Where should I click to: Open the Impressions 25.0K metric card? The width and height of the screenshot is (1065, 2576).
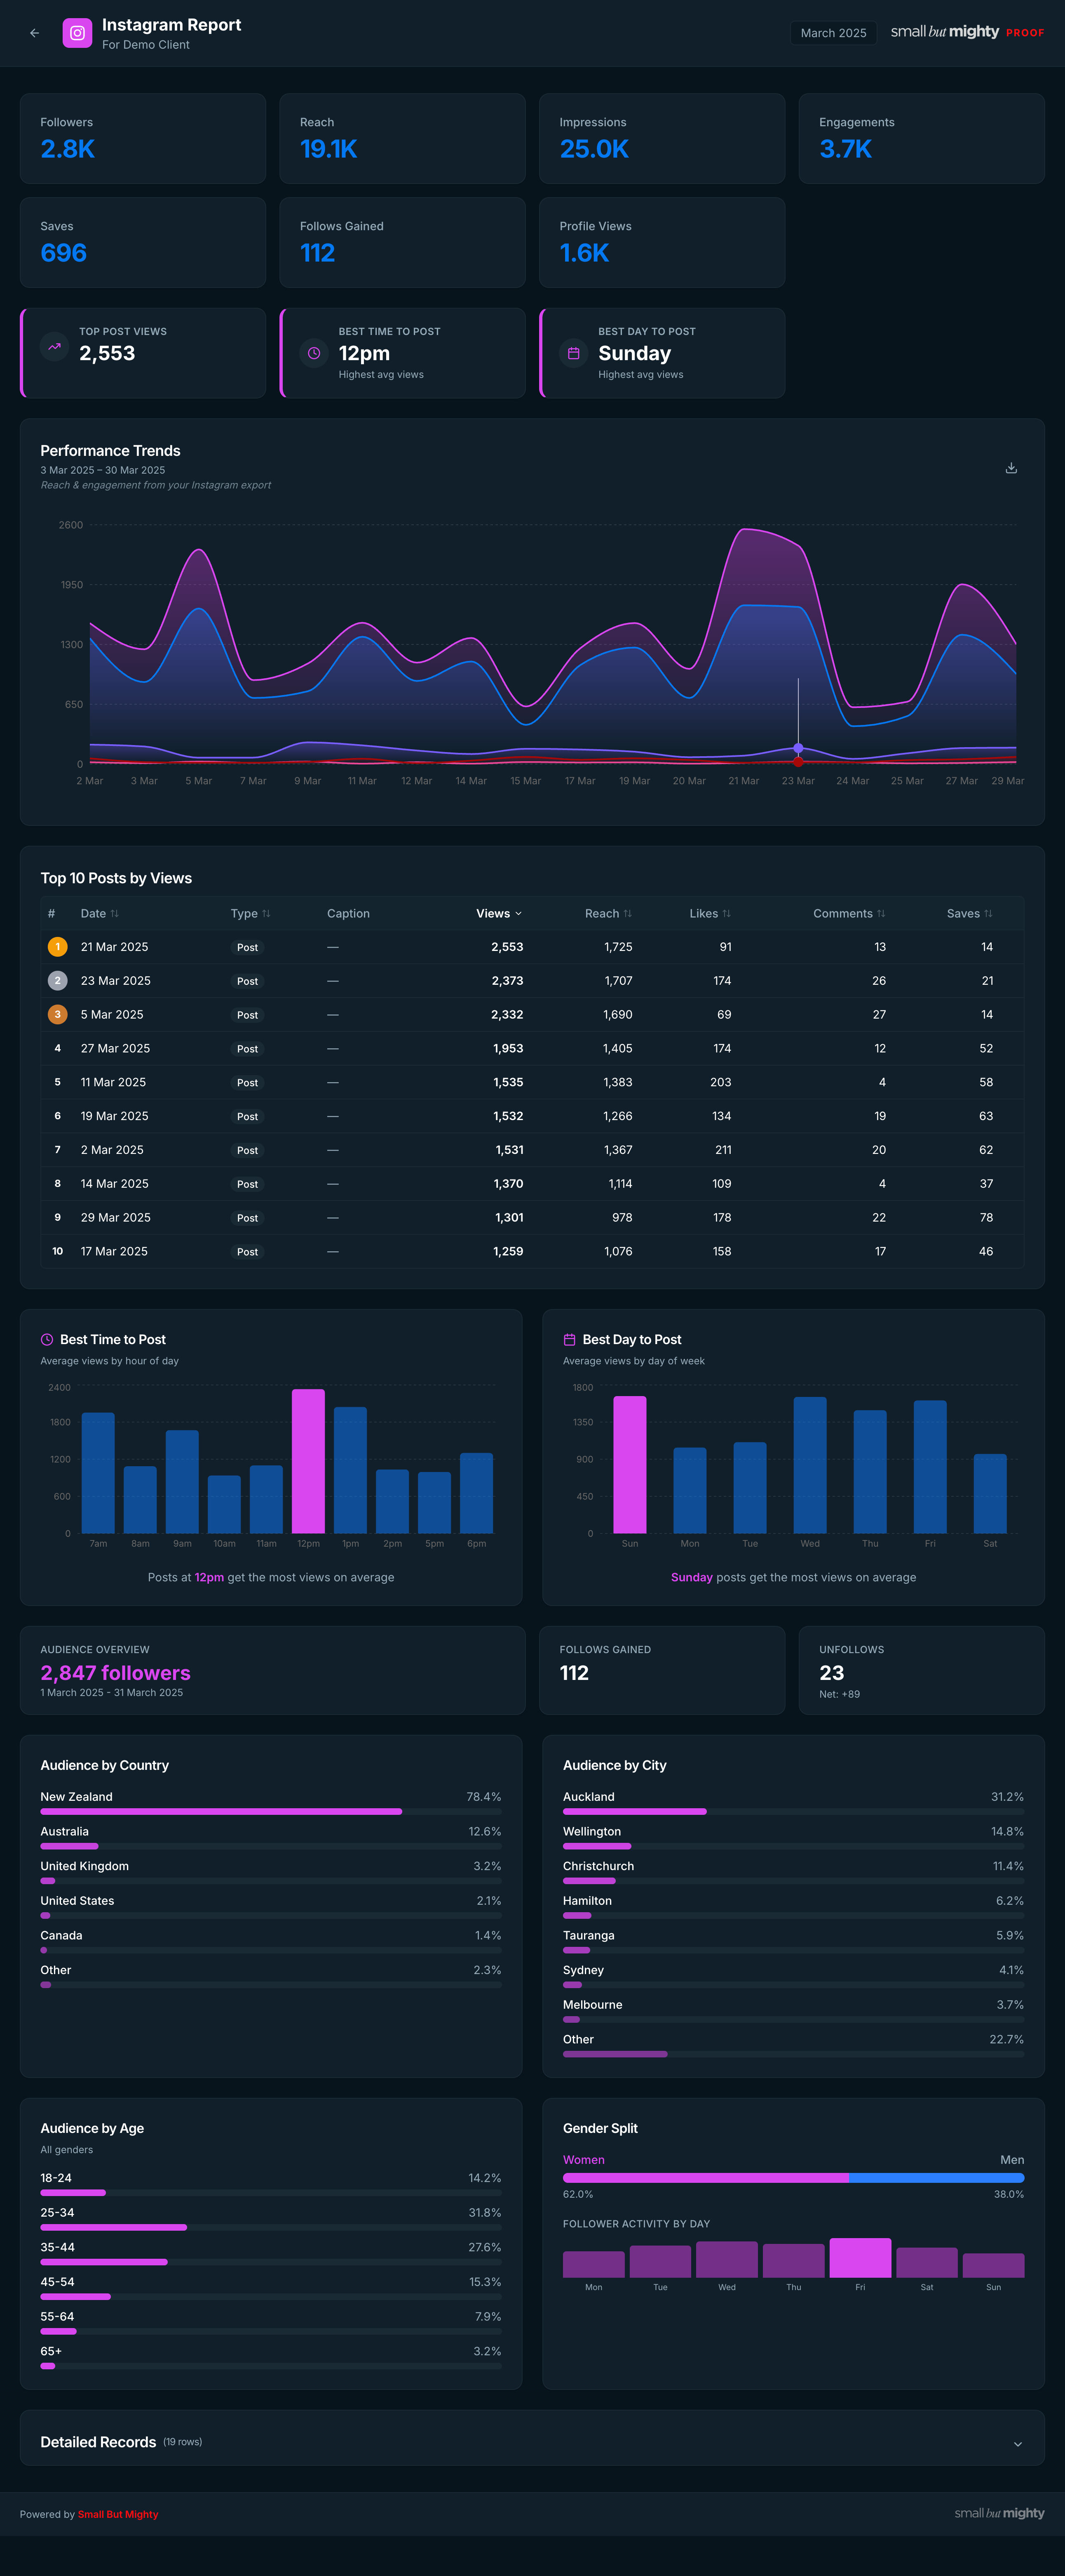pyautogui.click(x=662, y=139)
